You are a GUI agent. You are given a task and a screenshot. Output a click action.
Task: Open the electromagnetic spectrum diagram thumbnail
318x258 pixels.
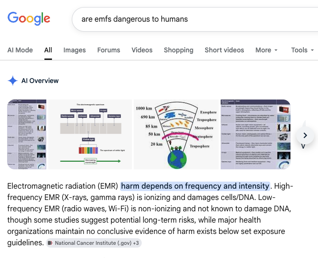pos(90,134)
